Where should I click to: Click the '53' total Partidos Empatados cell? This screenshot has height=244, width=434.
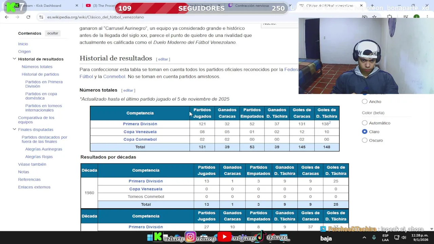tap(252, 147)
